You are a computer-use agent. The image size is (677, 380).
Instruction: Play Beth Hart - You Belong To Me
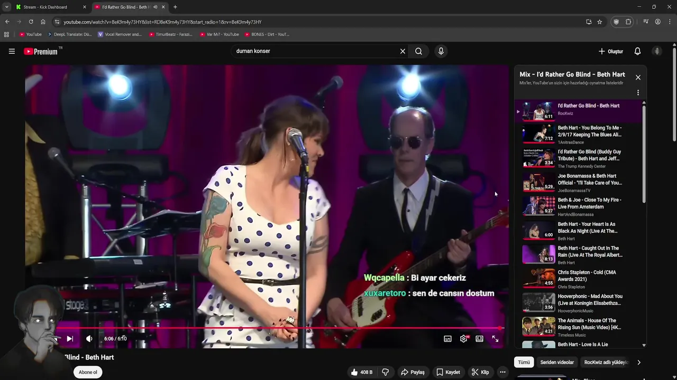578,135
